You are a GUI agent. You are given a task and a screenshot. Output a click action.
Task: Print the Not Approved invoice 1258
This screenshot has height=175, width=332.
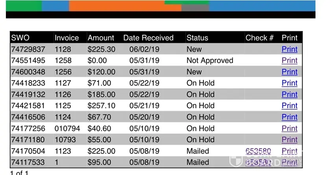[x=290, y=61]
